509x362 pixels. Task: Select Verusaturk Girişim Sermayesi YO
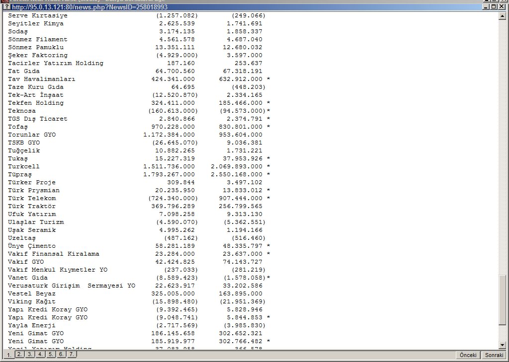pos(72,286)
